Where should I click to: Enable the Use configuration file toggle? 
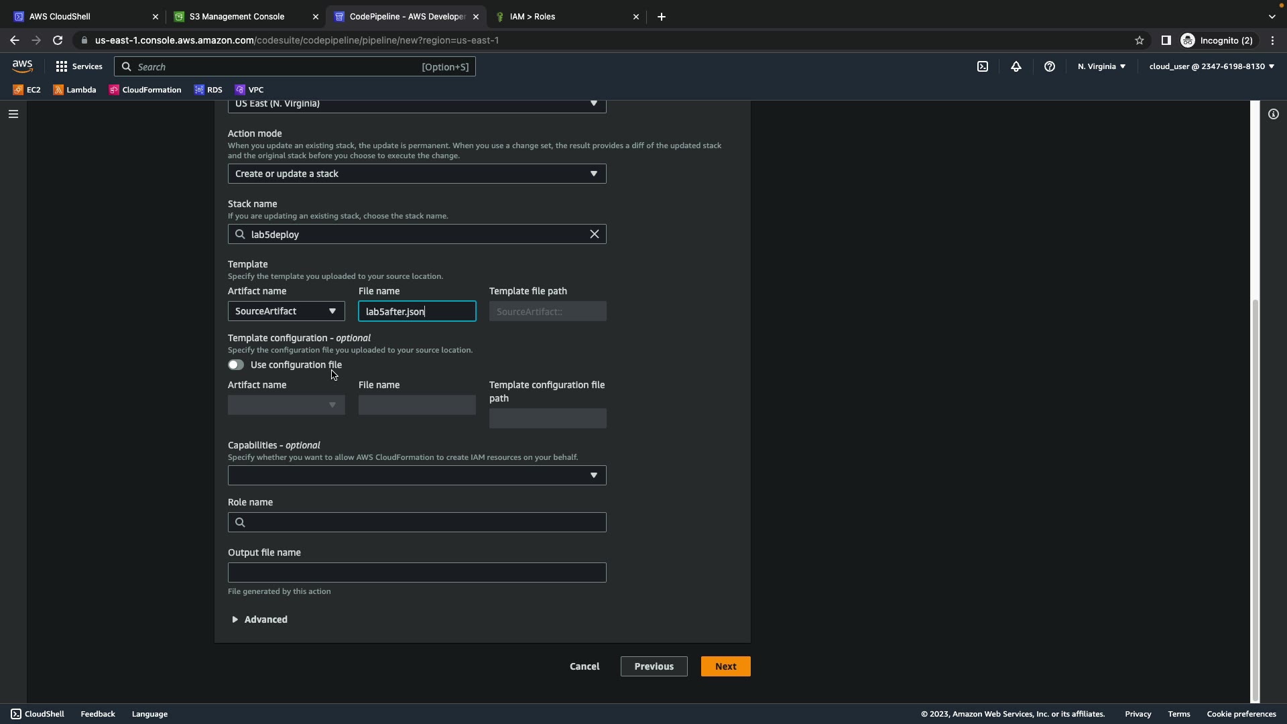tap(235, 365)
